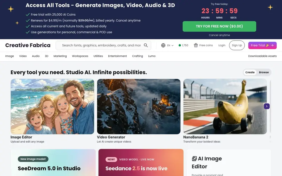Open the 3D menu

tap(47, 56)
